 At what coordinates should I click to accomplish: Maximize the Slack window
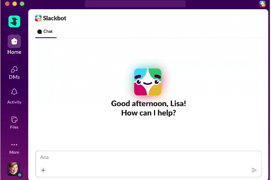click(x=22, y=3)
